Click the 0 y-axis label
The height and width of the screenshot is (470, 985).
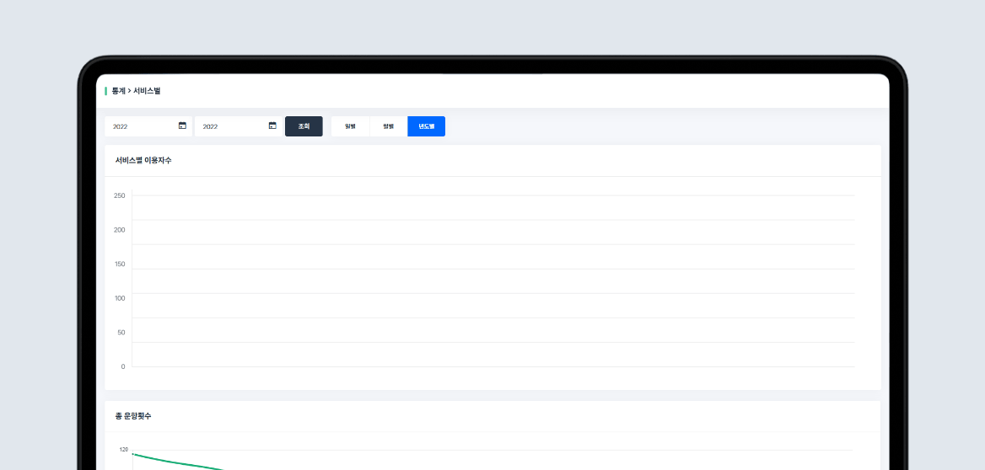[x=122, y=366]
